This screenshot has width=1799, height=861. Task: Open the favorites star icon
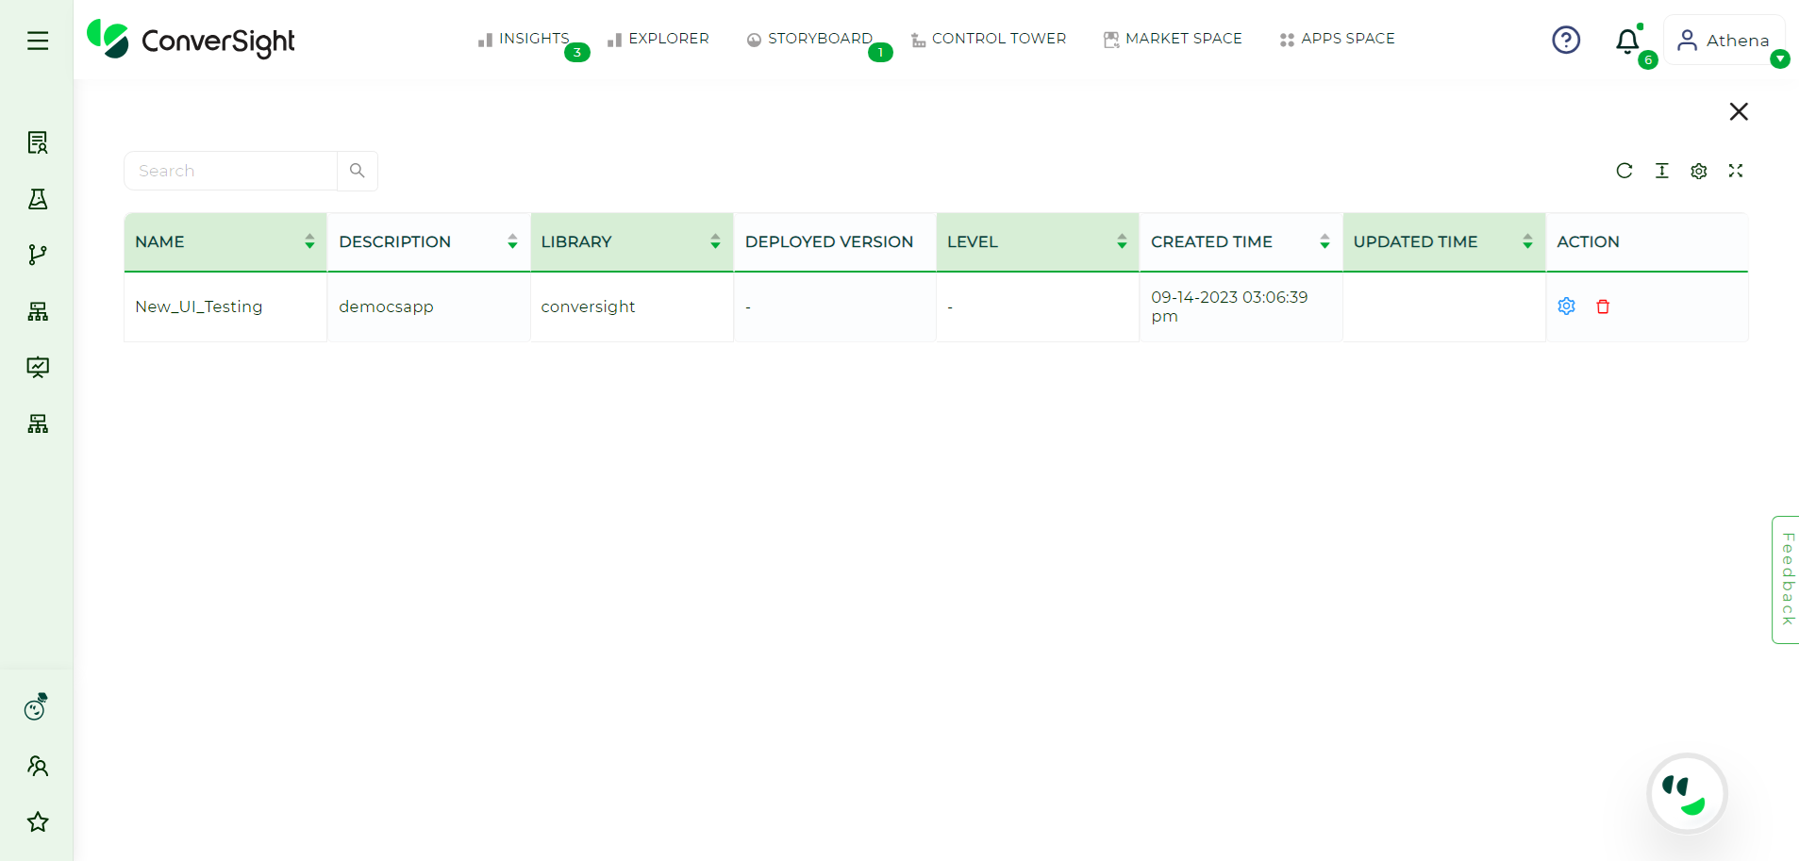(x=38, y=821)
